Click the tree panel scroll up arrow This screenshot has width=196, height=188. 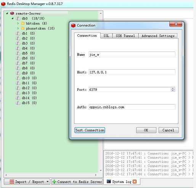pos(101,13)
